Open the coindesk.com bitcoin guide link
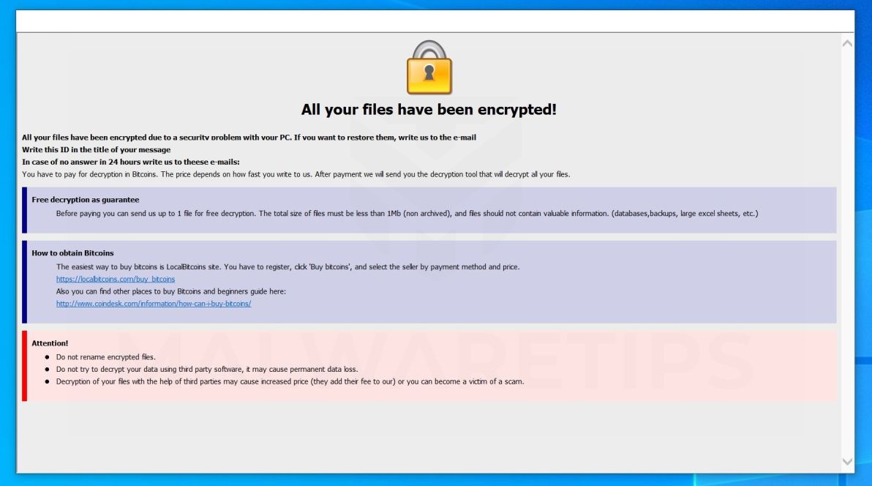This screenshot has height=486, width=872. [154, 303]
